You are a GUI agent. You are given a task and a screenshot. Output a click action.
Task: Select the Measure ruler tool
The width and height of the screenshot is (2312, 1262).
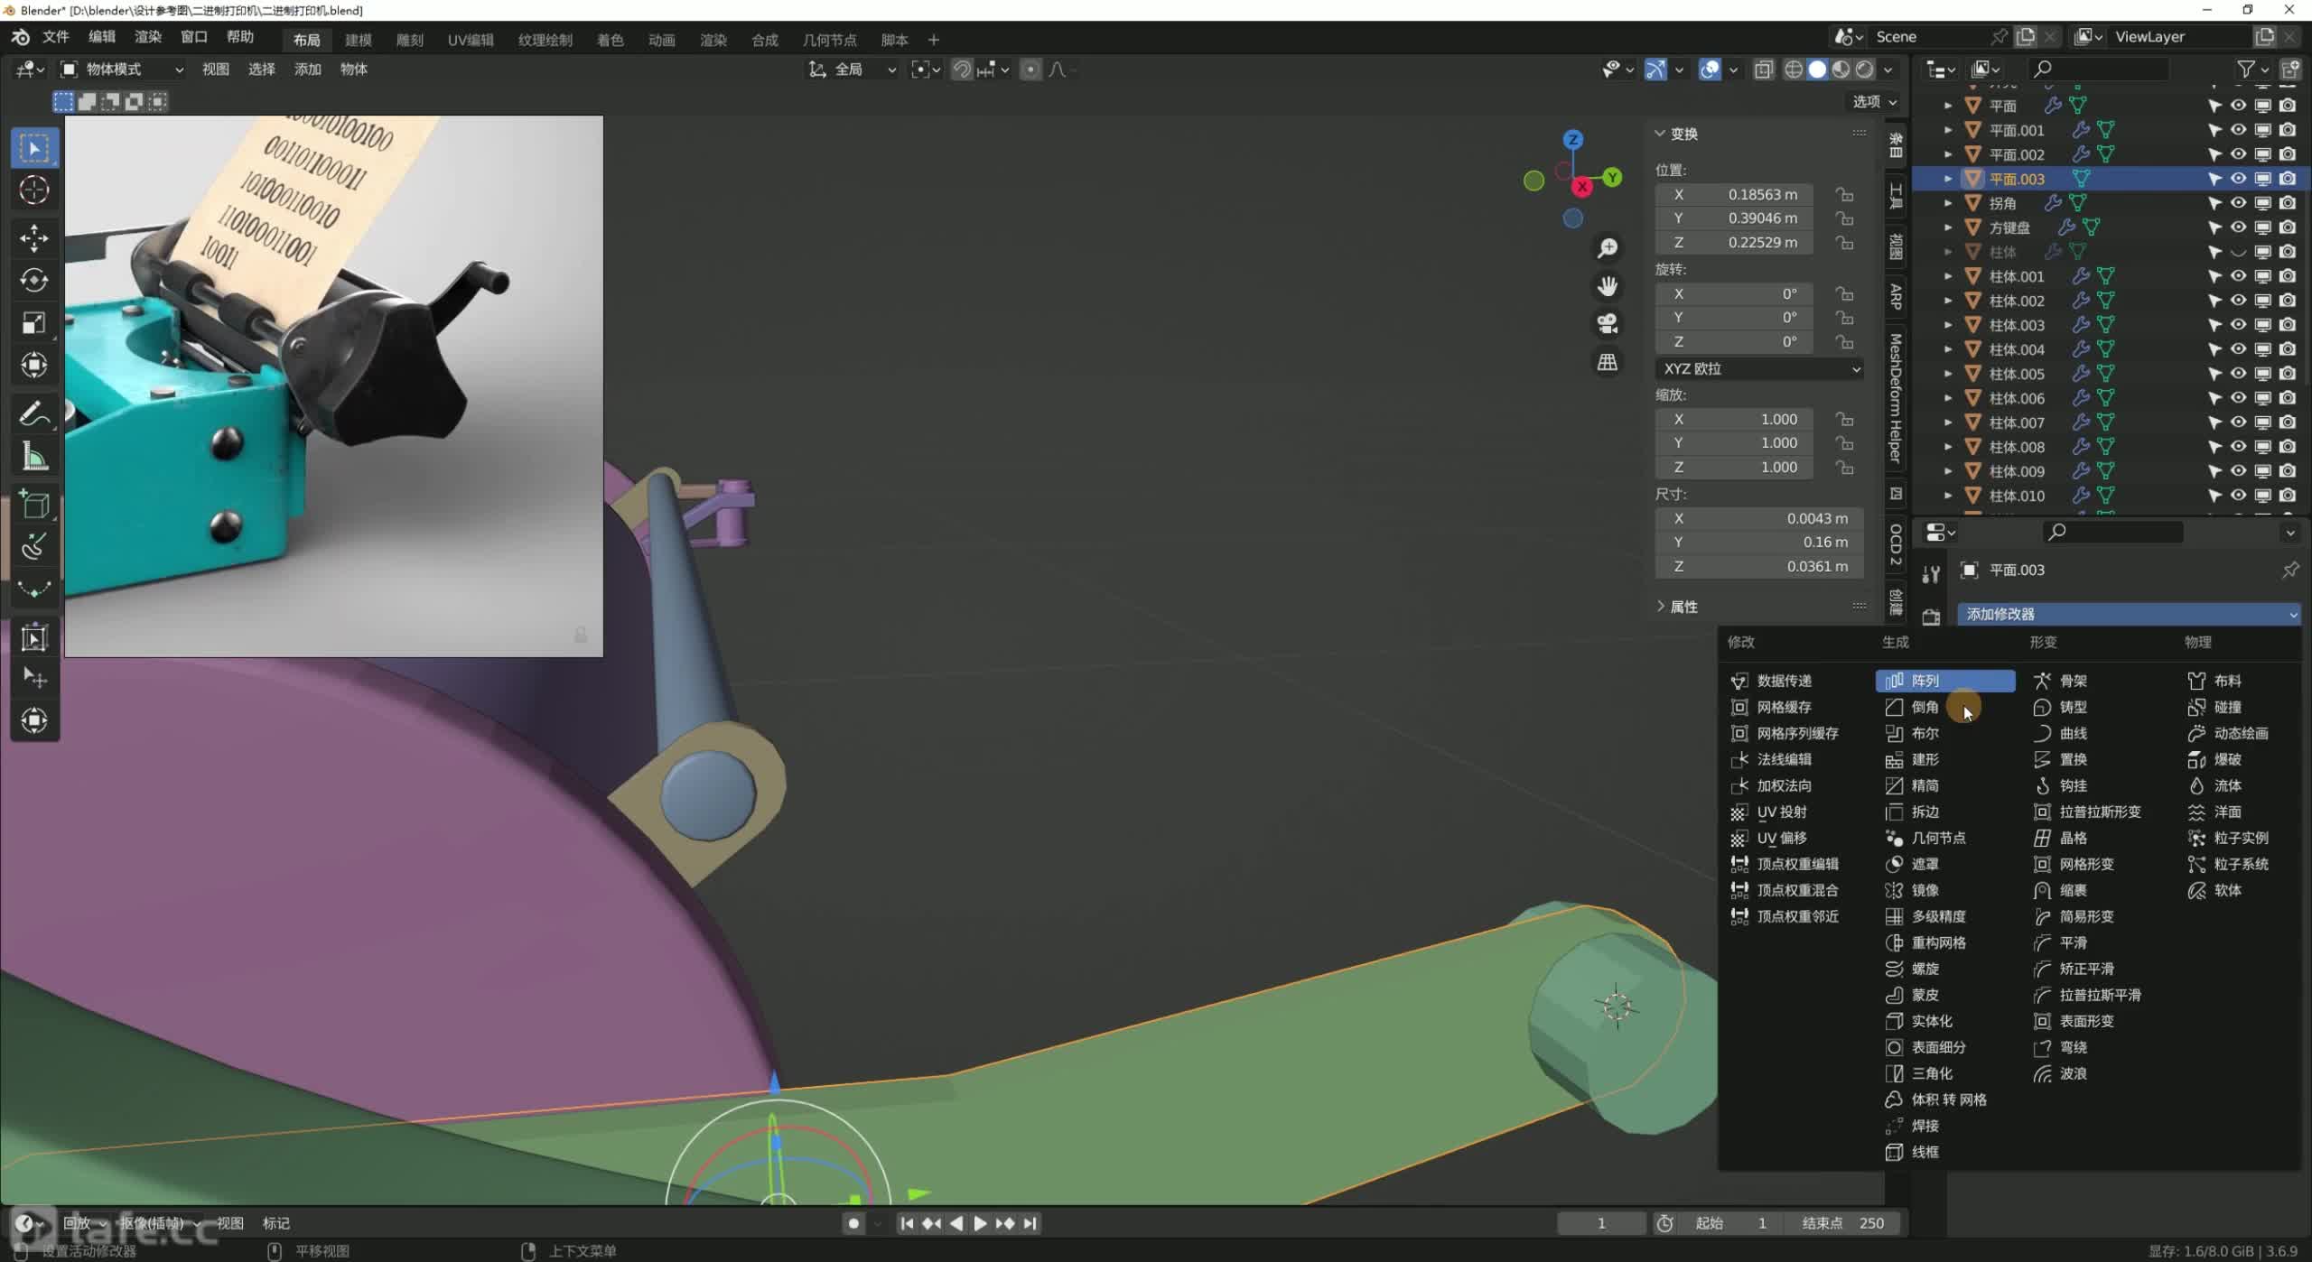[34, 458]
